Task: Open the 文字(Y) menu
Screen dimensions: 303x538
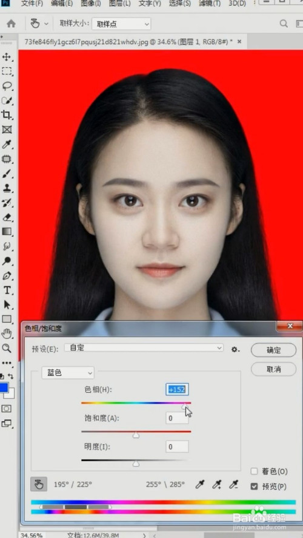Action: point(150,4)
